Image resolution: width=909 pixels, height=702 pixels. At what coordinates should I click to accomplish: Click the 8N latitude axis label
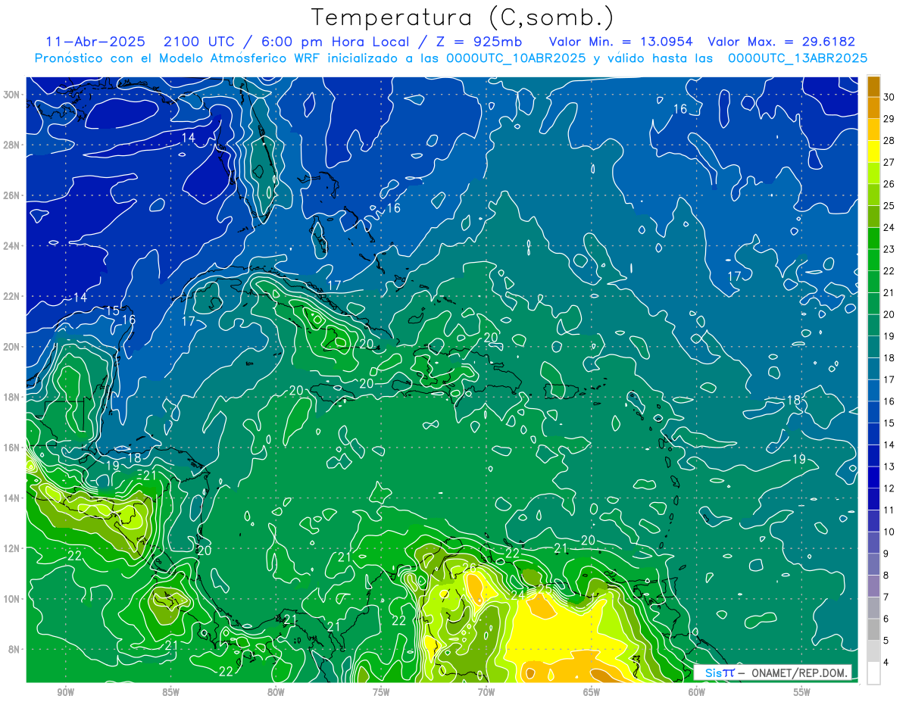pyautogui.click(x=14, y=649)
